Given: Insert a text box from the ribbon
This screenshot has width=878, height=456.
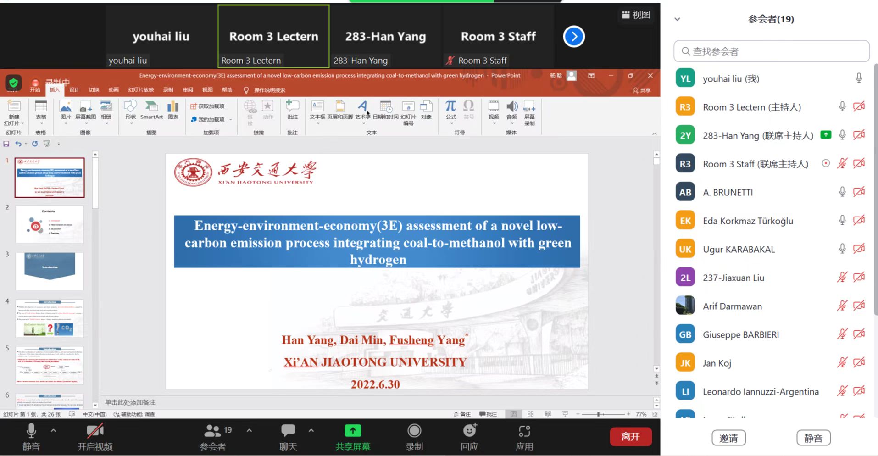Looking at the screenshot, I should [317, 110].
